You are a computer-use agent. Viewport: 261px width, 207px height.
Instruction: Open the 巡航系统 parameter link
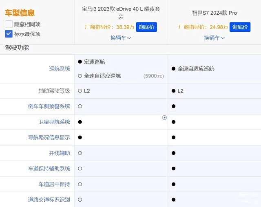point(60,69)
